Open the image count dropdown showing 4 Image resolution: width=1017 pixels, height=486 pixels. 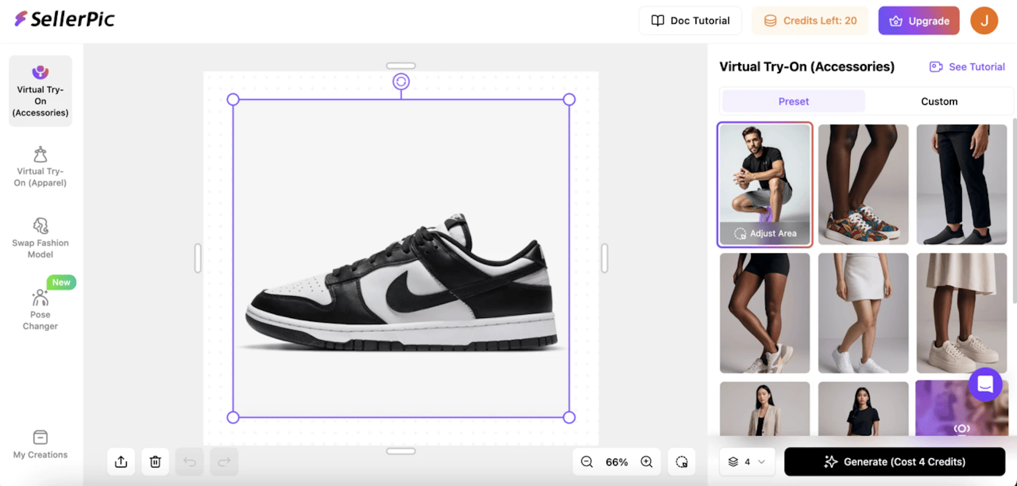[747, 462]
